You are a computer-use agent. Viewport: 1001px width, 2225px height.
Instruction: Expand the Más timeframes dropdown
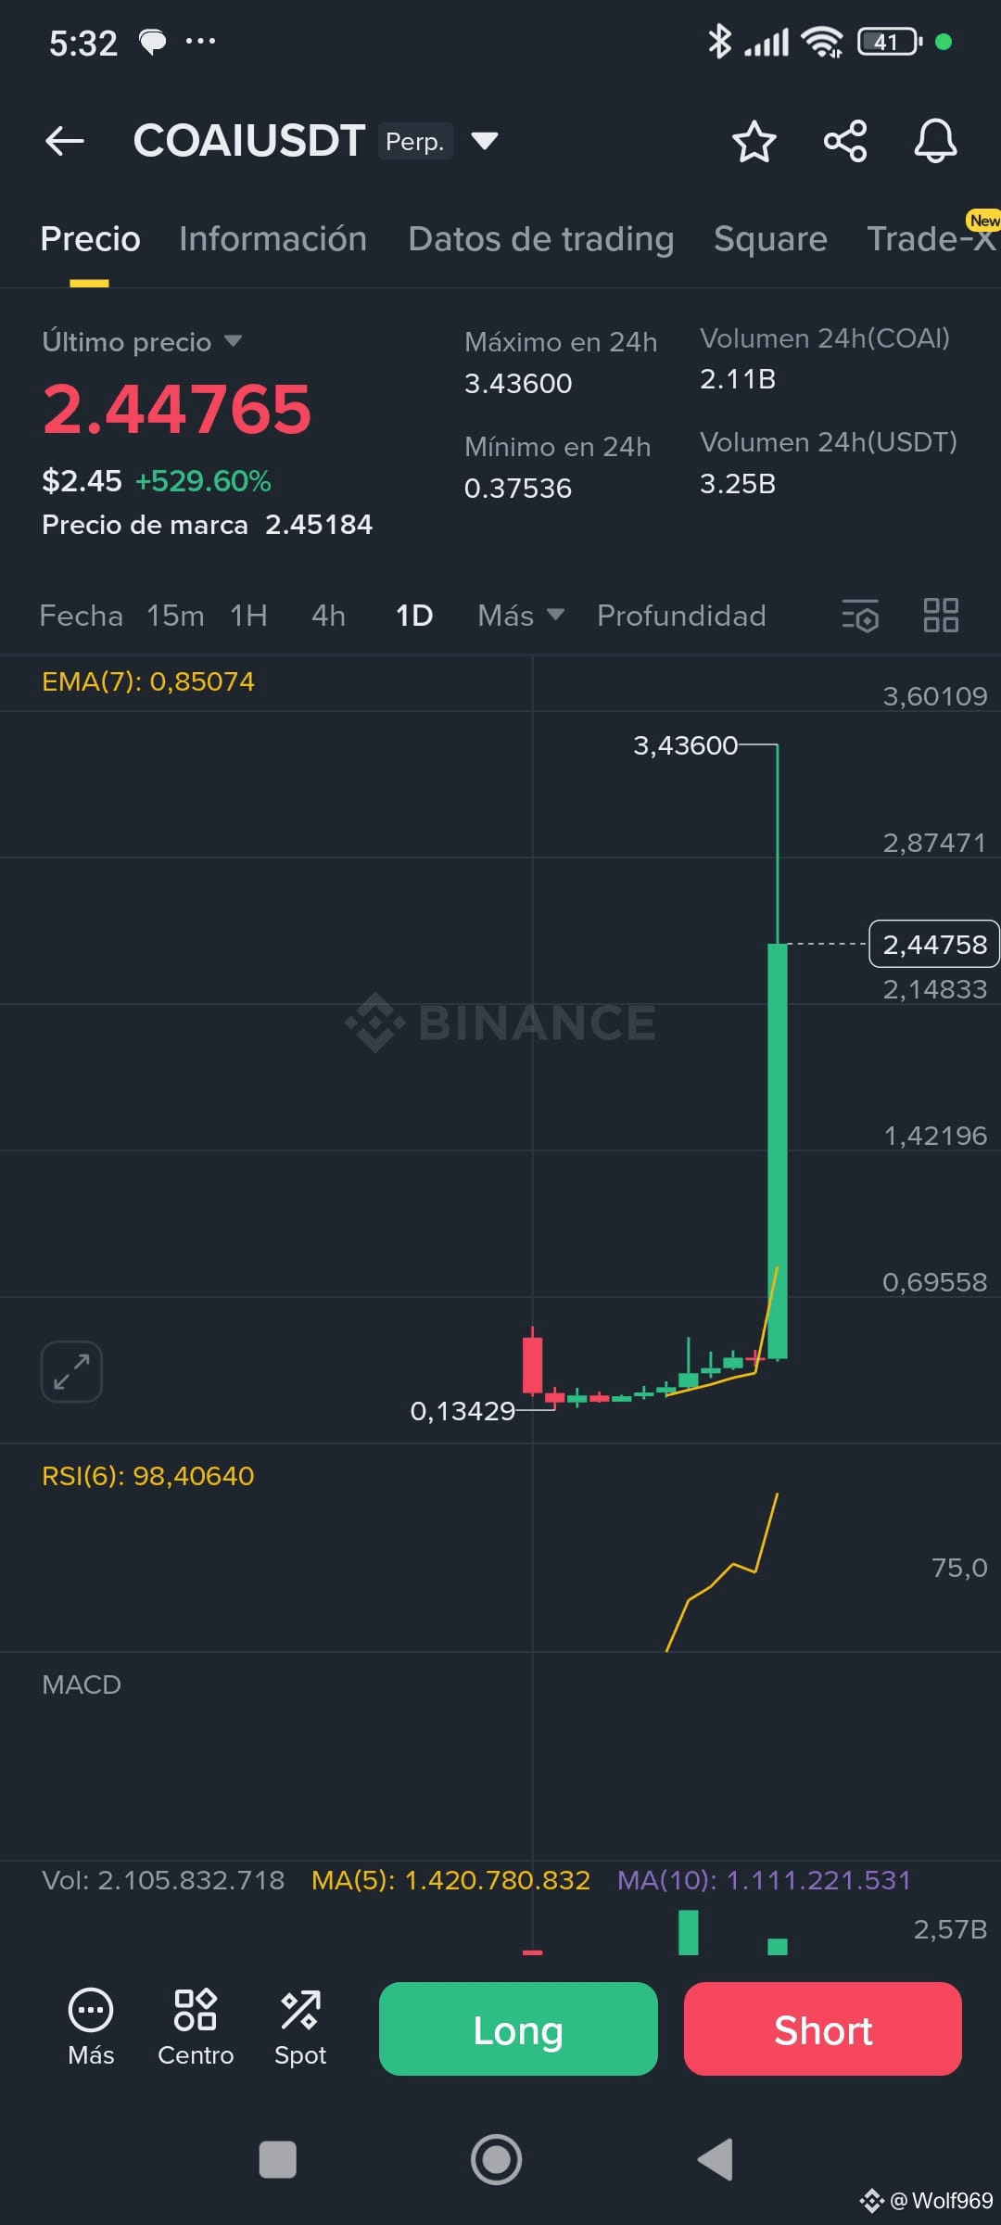coord(521,616)
